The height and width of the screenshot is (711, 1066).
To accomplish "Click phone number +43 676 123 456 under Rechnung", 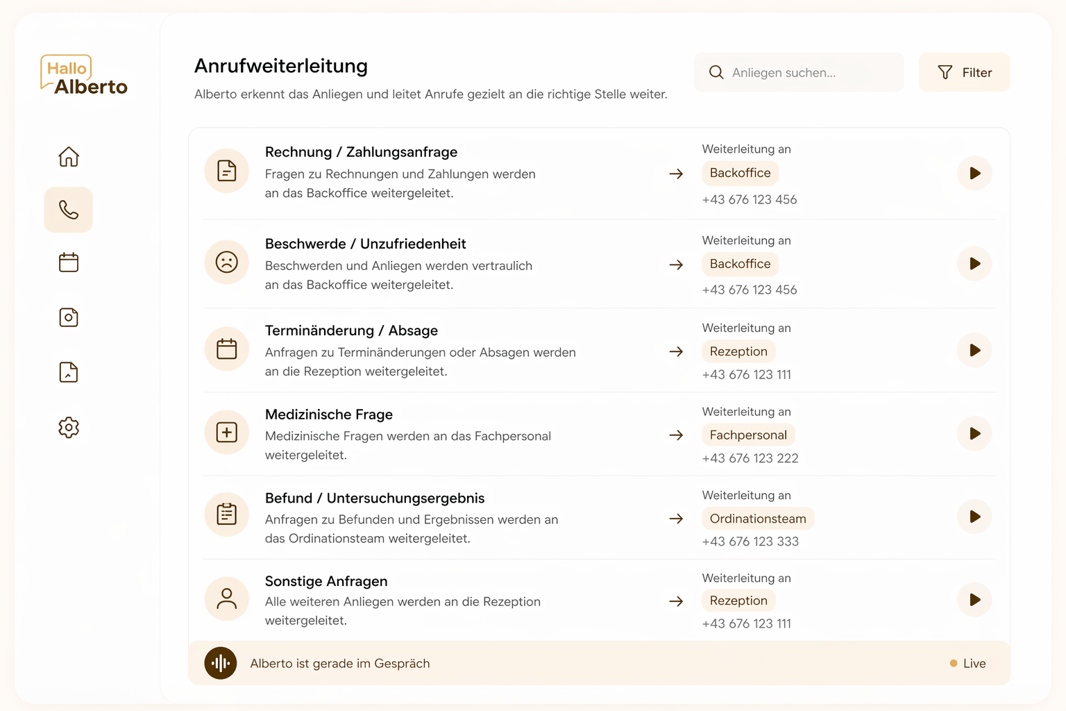I will (750, 199).
